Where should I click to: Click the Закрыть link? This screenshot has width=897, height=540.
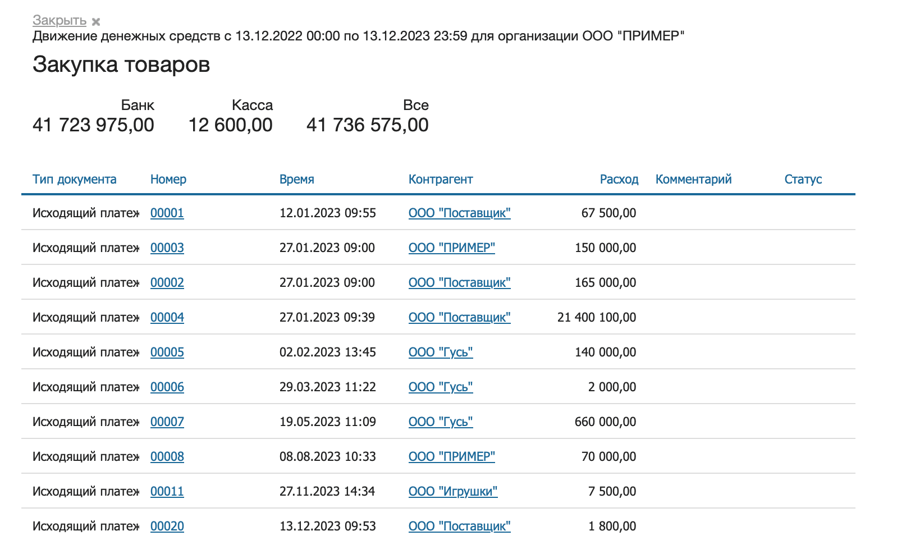pos(59,20)
